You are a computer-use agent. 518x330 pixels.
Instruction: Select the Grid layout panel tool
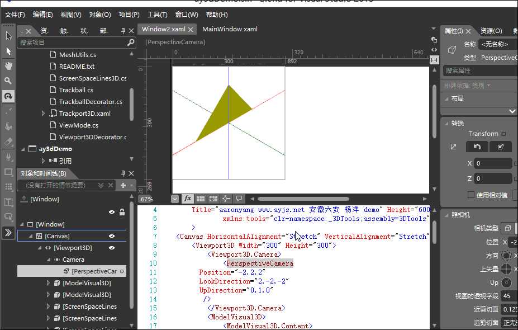(8, 187)
